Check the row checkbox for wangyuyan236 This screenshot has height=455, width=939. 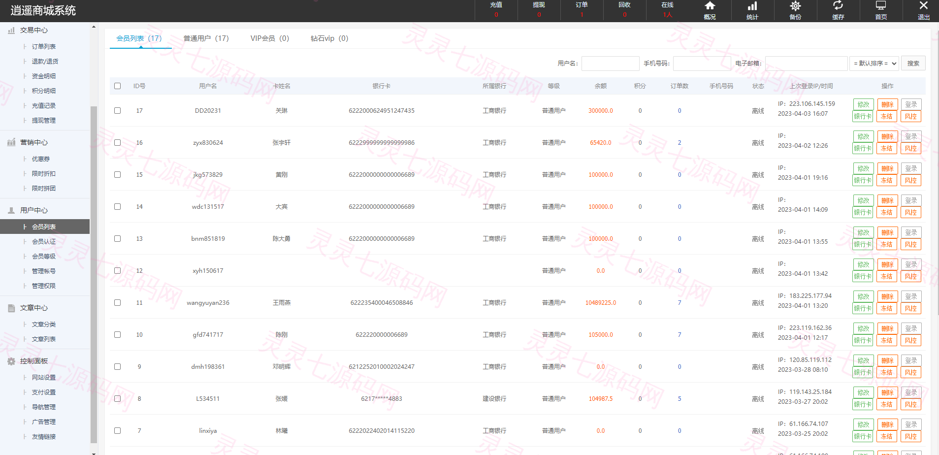117,302
